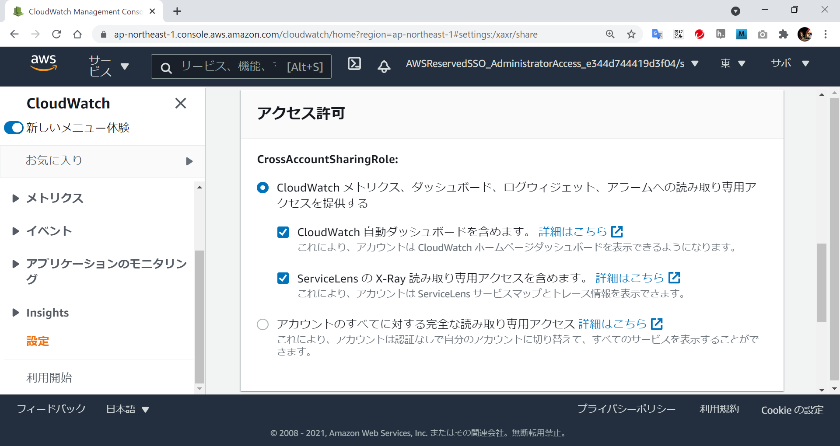Uncheck the CloudWatch 自動ダッシュボード checkbox
Image resolution: width=840 pixels, height=446 pixels.
(x=283, y=232)
